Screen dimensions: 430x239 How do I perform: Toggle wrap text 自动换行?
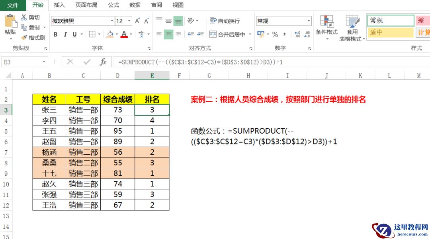point(225,21)
